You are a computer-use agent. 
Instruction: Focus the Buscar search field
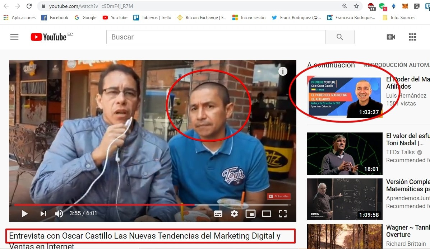pyautogui.click(x=216, y=37)
